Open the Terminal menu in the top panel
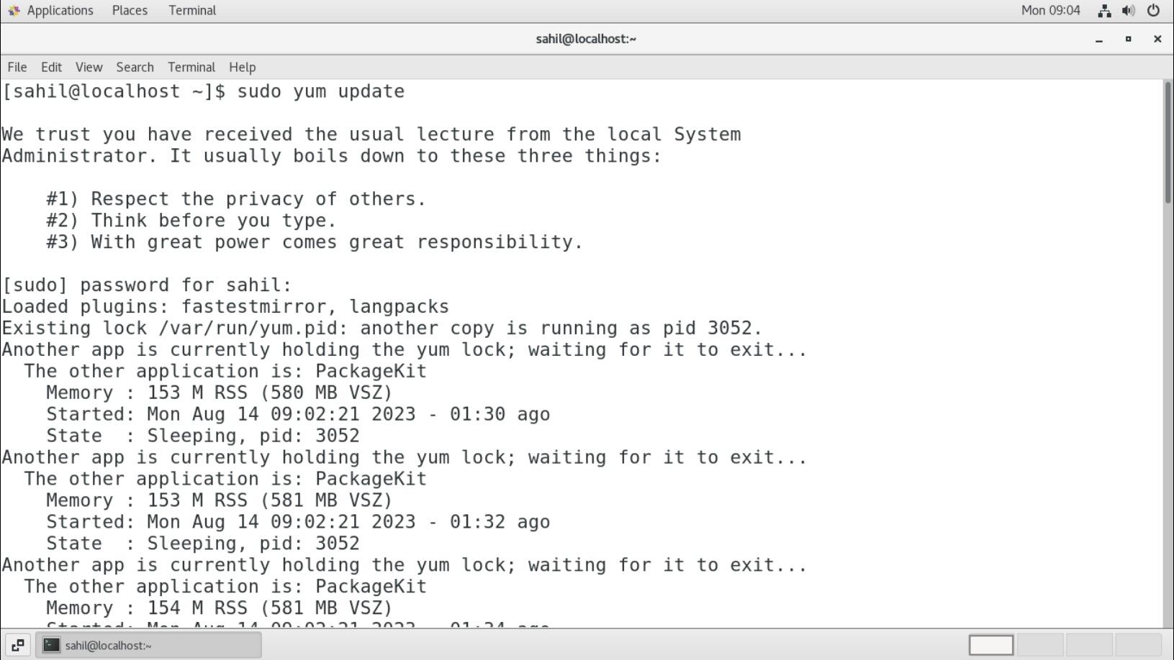This screenshot has height=660, width=1174. tap(191, 10)
